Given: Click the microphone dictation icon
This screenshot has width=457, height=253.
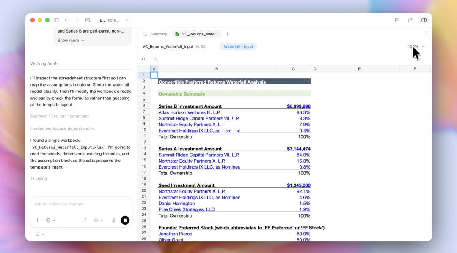Looking at the screenshot, I should pos(113,220).
